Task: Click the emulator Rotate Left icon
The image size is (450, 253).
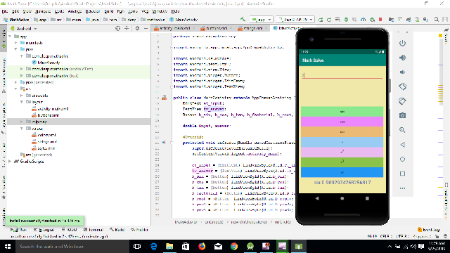Action: (x=402, y=86)
